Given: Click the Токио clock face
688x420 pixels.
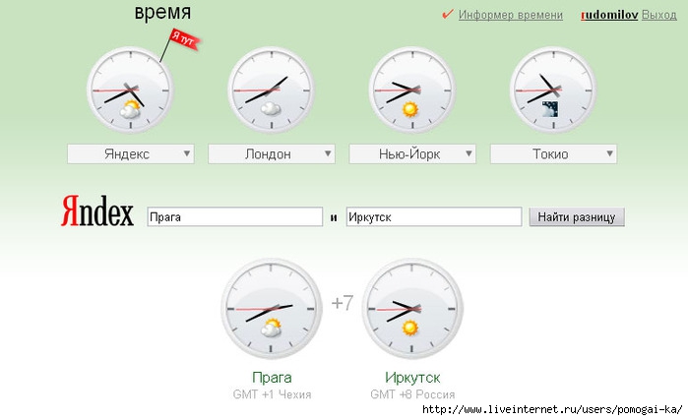Looking at the screenshot, I should click(552, 91).
